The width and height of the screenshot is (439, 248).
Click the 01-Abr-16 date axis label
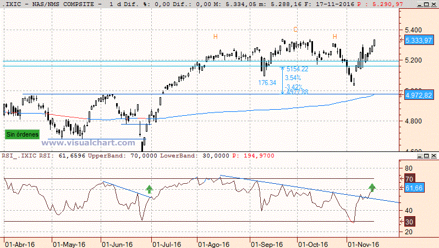coord(20,244)
